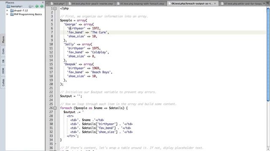The image size is (270, 151).
Task: Switch to the Places side tab
Action: (x=3, y=39)
